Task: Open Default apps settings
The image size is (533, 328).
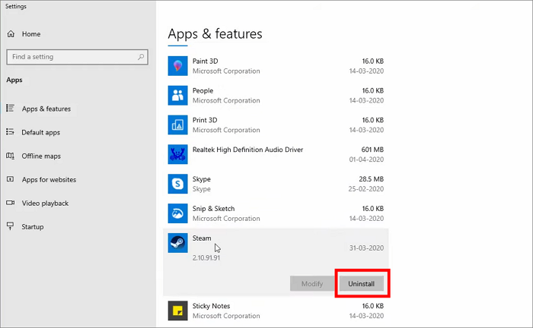Action: click(40, 132)
